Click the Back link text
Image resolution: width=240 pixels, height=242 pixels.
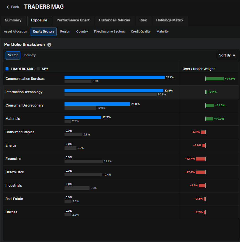(15, 7)
